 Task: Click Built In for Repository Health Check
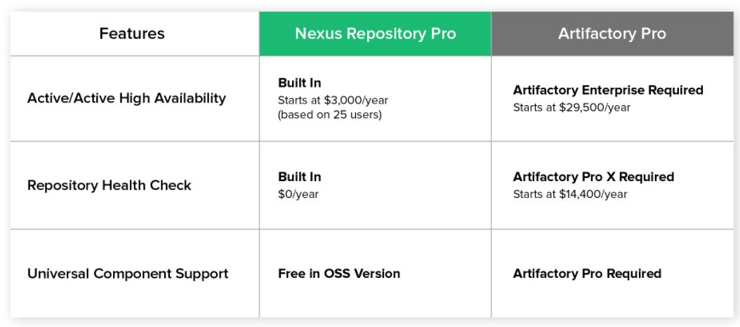[x=300, y=177]
